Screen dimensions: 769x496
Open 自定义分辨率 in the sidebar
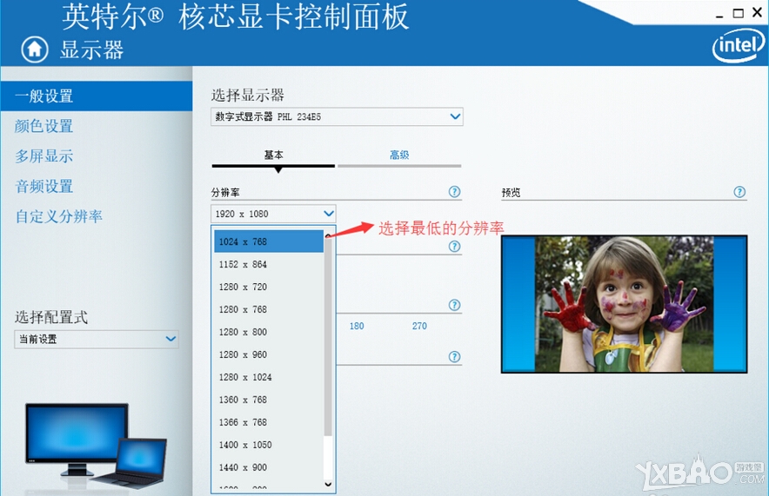pos(59,216)
